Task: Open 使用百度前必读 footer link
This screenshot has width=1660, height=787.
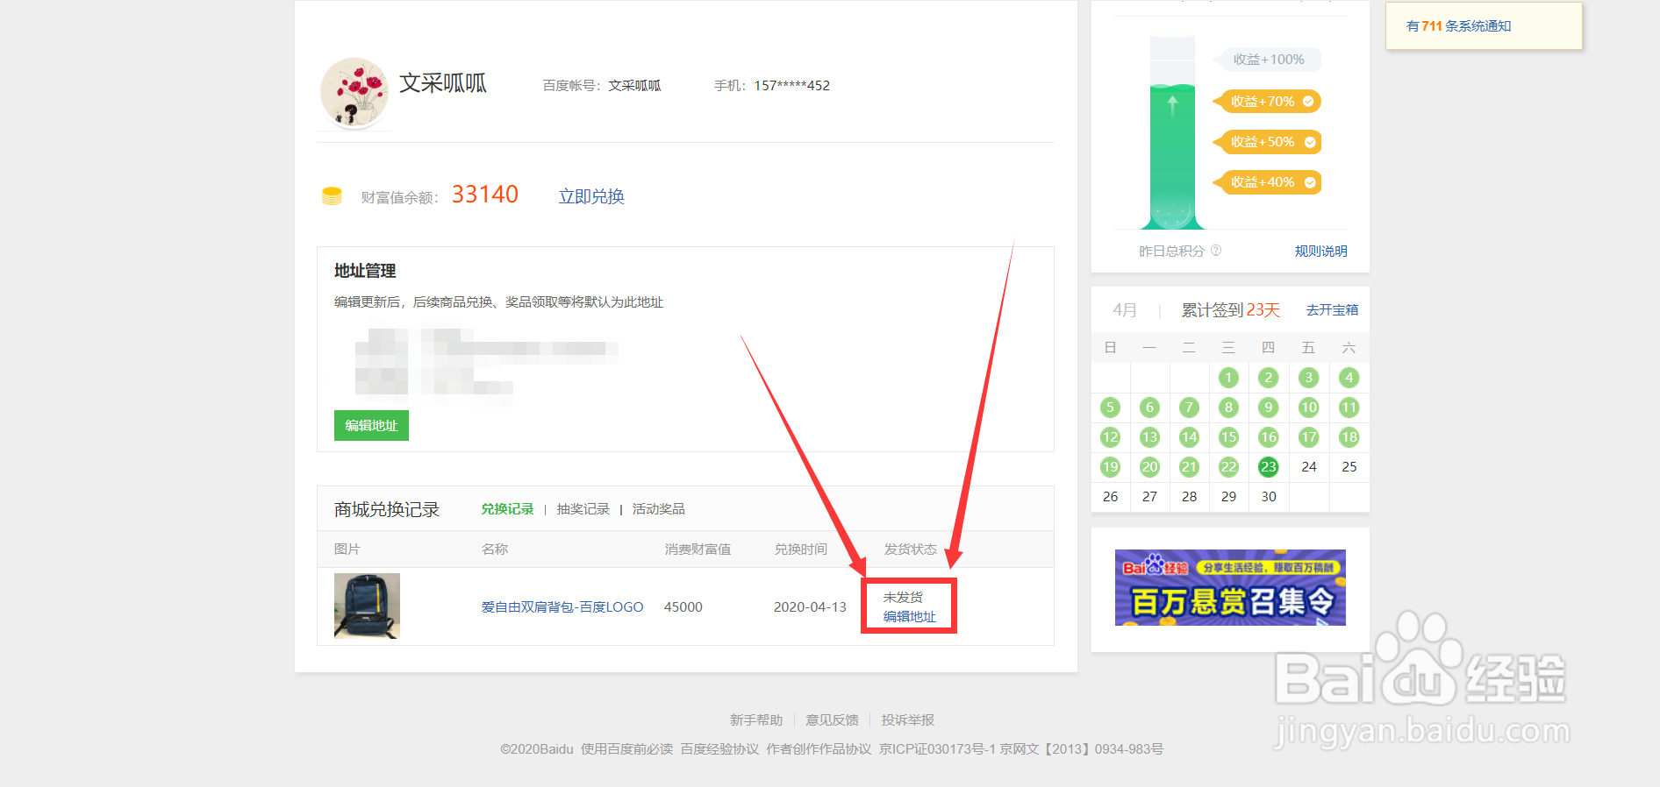Action: [626, 749]
